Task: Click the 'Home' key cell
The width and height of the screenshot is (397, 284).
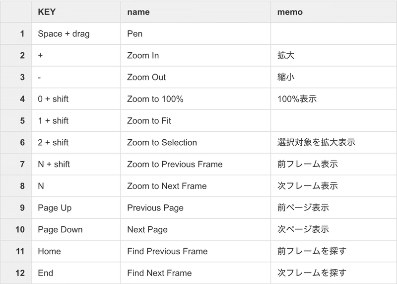Action: point(76,251)
